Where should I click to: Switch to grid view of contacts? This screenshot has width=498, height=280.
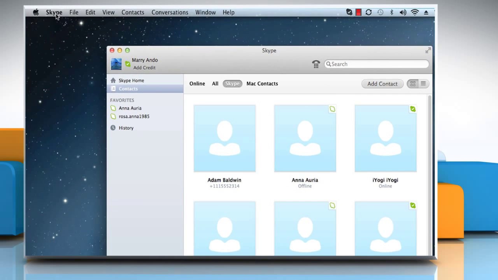(413, 84)
